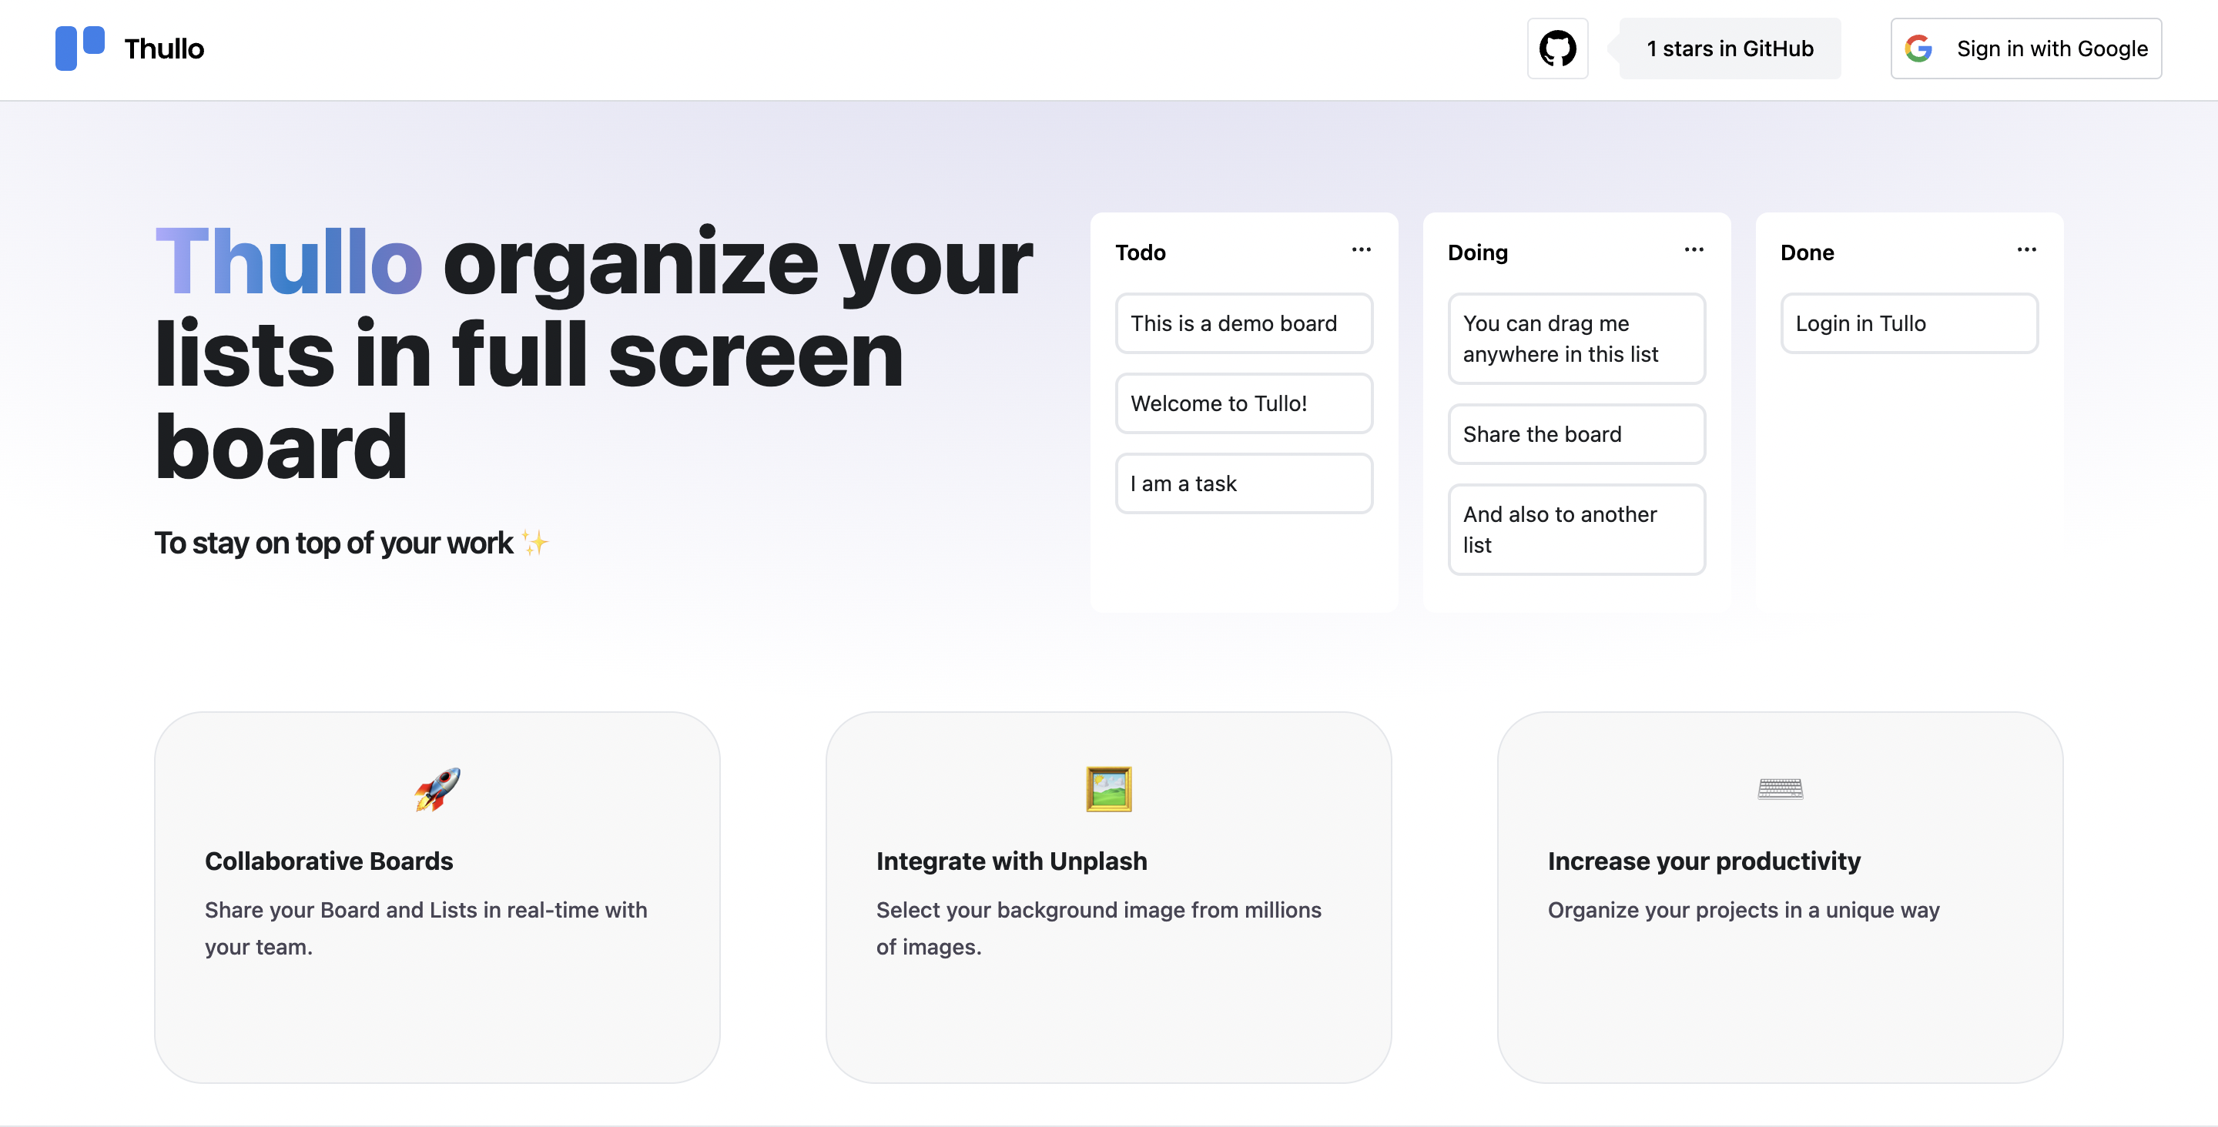
Task: Open the Doing list options menu
Action: click(x=1694, y=249)
